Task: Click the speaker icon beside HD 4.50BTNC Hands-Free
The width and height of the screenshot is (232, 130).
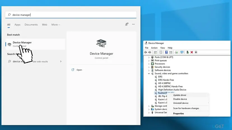Action: point(156,86)
